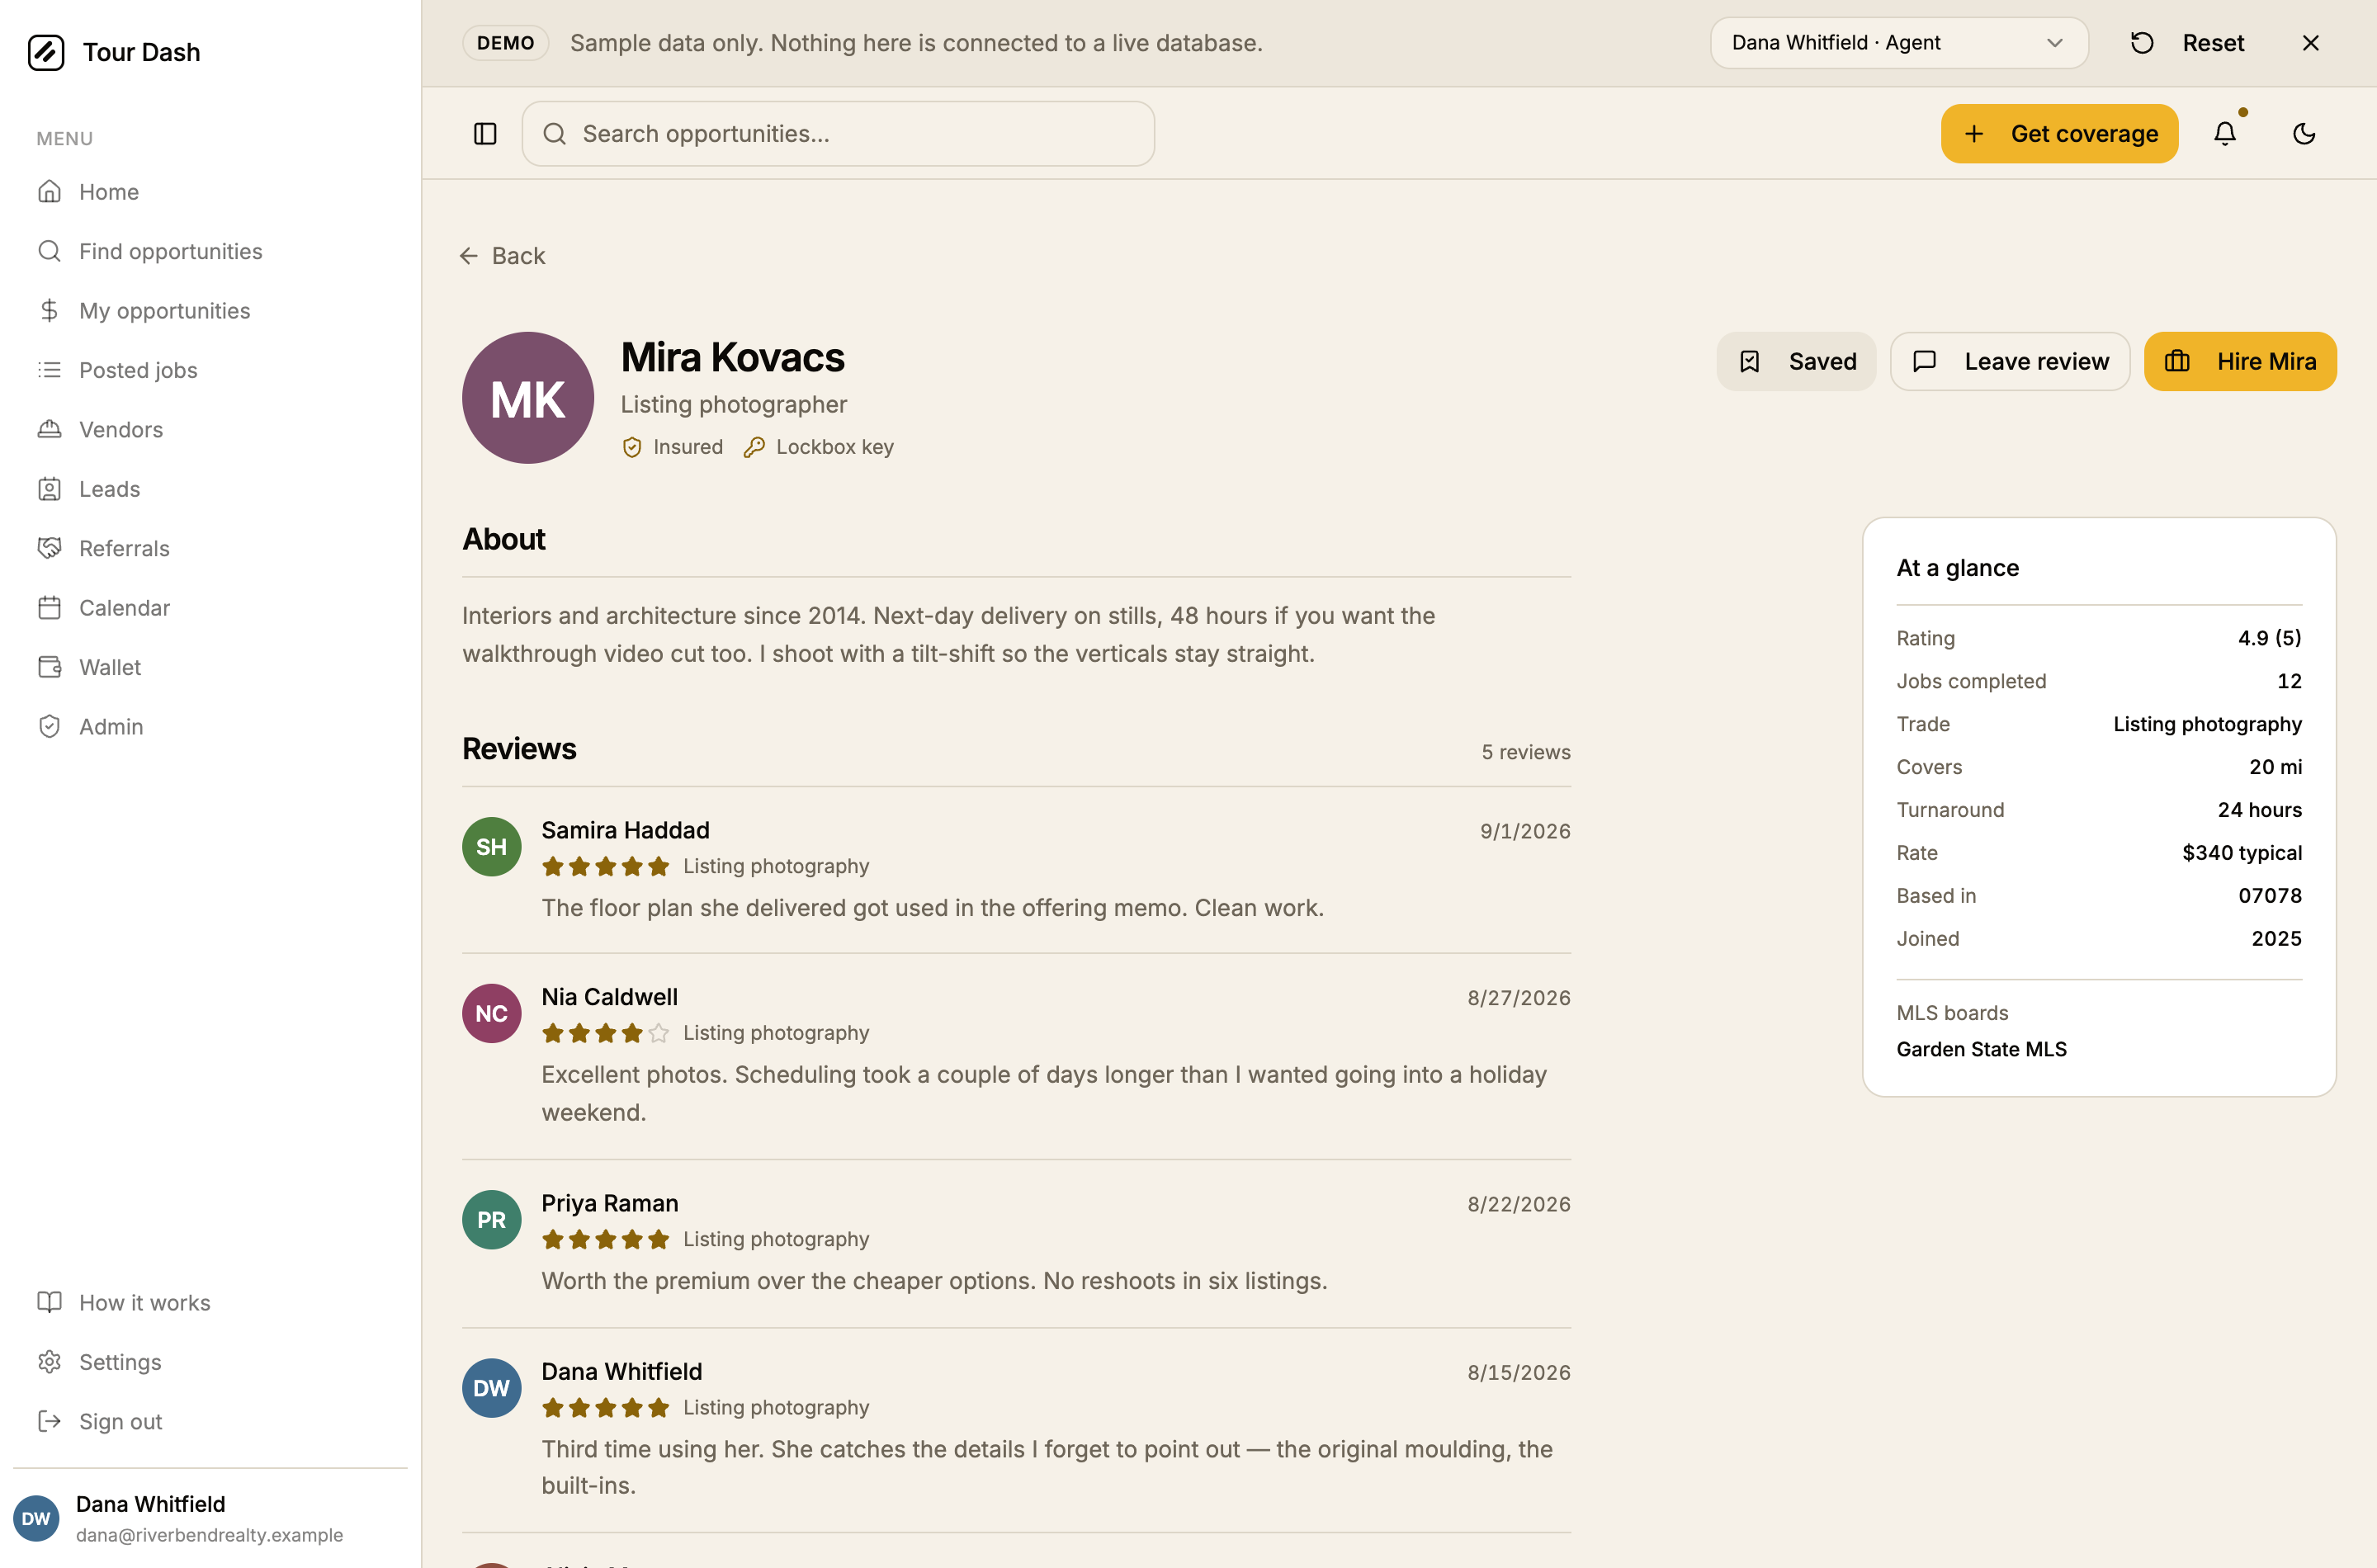Screen dimensions: 2377x1568
Task: Click the MK profile avatar
Action: tap(528, 398)
